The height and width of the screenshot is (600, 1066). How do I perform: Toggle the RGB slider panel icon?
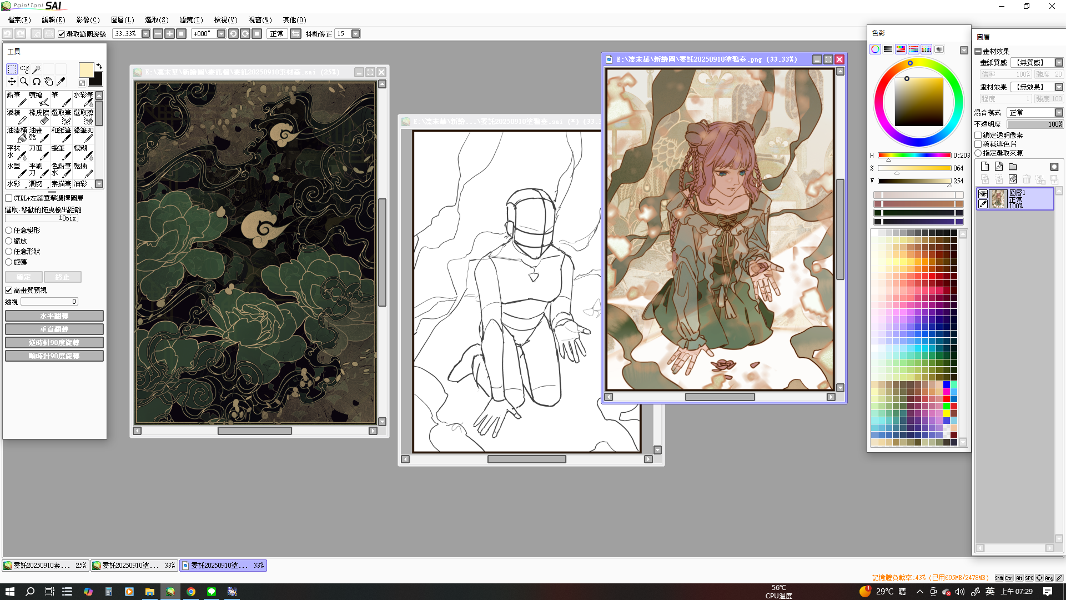(888, 49)
